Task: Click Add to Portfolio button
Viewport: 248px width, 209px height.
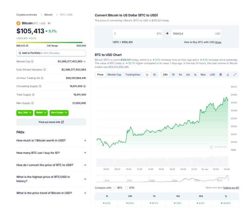Action: [x=51, y=53]
